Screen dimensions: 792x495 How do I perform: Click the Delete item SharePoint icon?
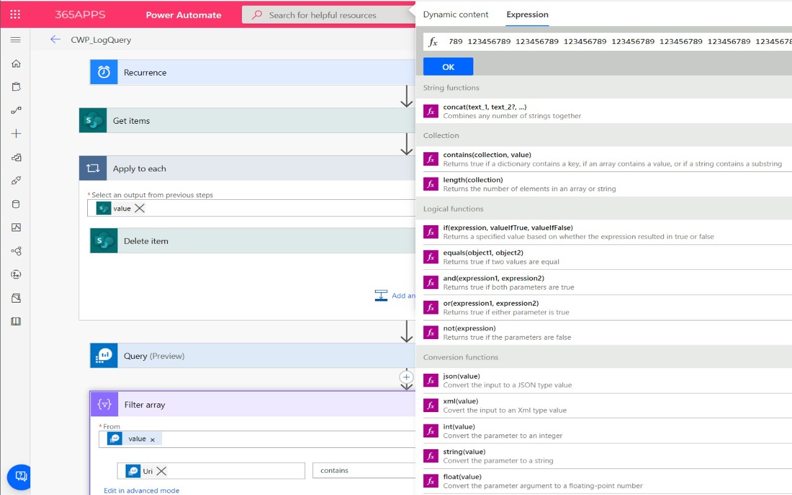[x=104, y=241]
